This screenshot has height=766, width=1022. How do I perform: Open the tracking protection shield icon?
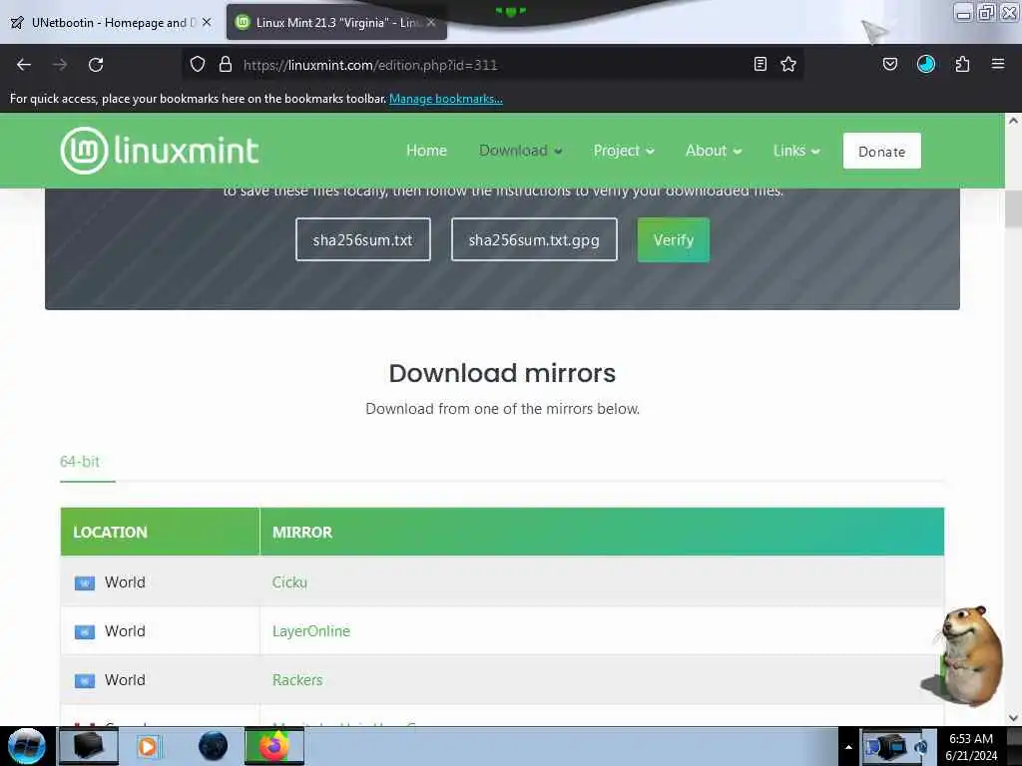[198, 64]
